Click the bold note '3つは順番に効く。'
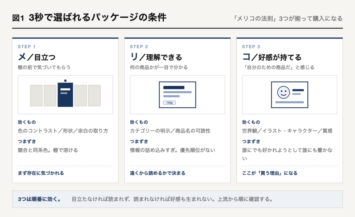 coord(40,199)
